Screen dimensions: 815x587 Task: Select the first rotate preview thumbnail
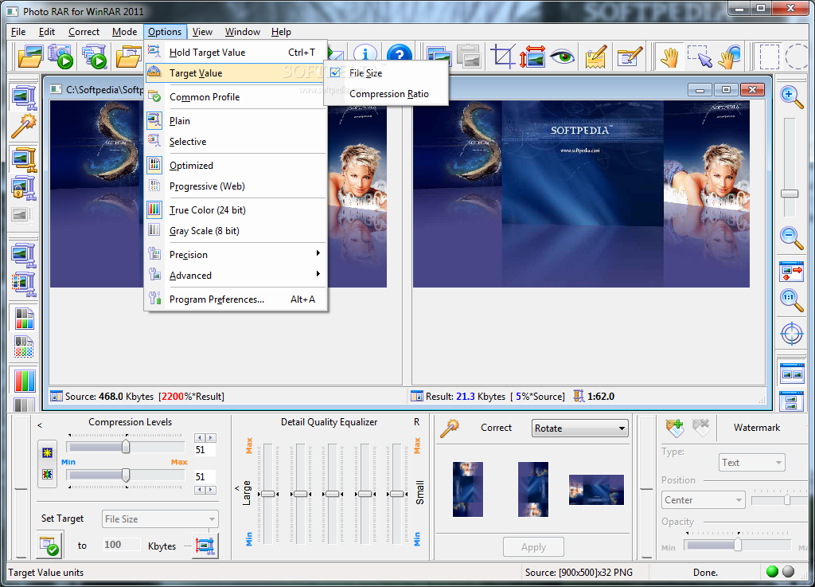pos(468,489)
